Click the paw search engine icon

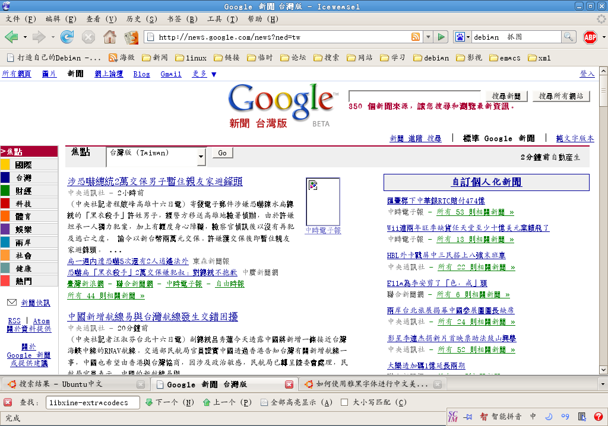click(460, 37)
